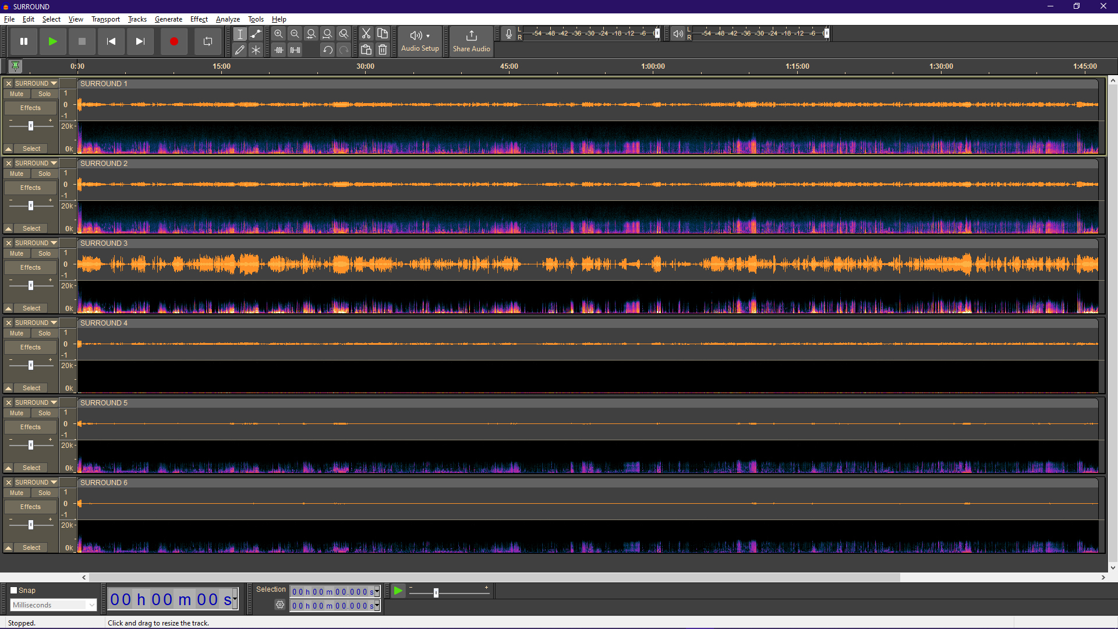Click the playback meter speaker icon
This screenshot has width=1118, height=629.
(678, 34)
